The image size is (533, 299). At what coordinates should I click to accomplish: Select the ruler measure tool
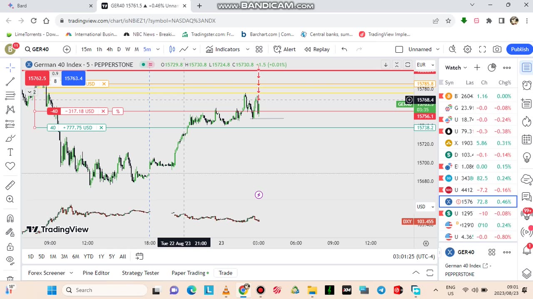click(10, 185)
